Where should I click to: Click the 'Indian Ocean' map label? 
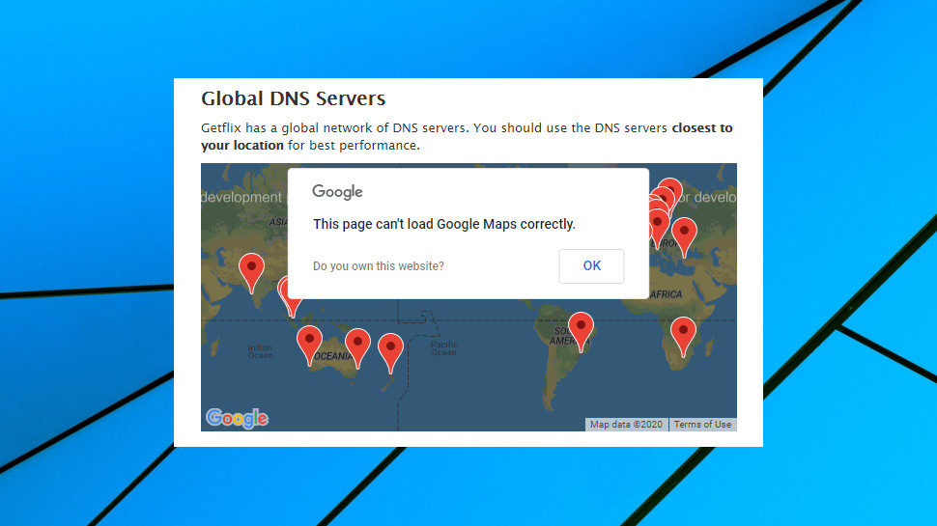click(260, 351)
